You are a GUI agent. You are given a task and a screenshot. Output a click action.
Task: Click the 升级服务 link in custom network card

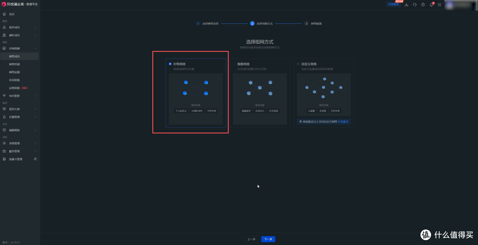point(343,122)
